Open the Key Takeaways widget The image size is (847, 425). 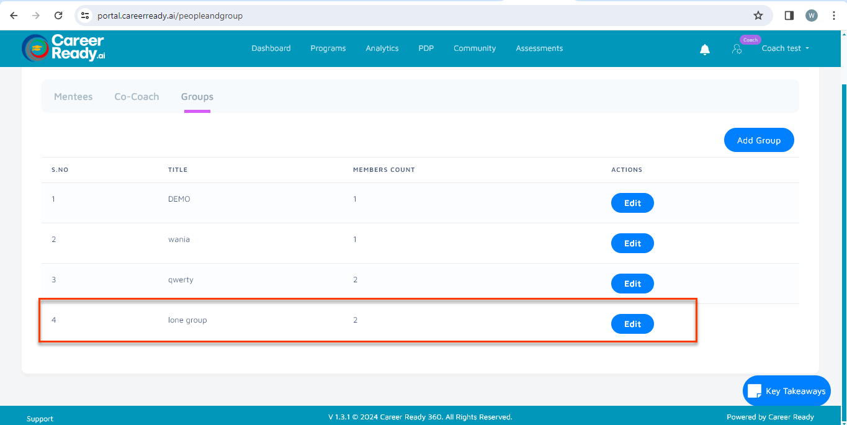(x=786, y=391)
